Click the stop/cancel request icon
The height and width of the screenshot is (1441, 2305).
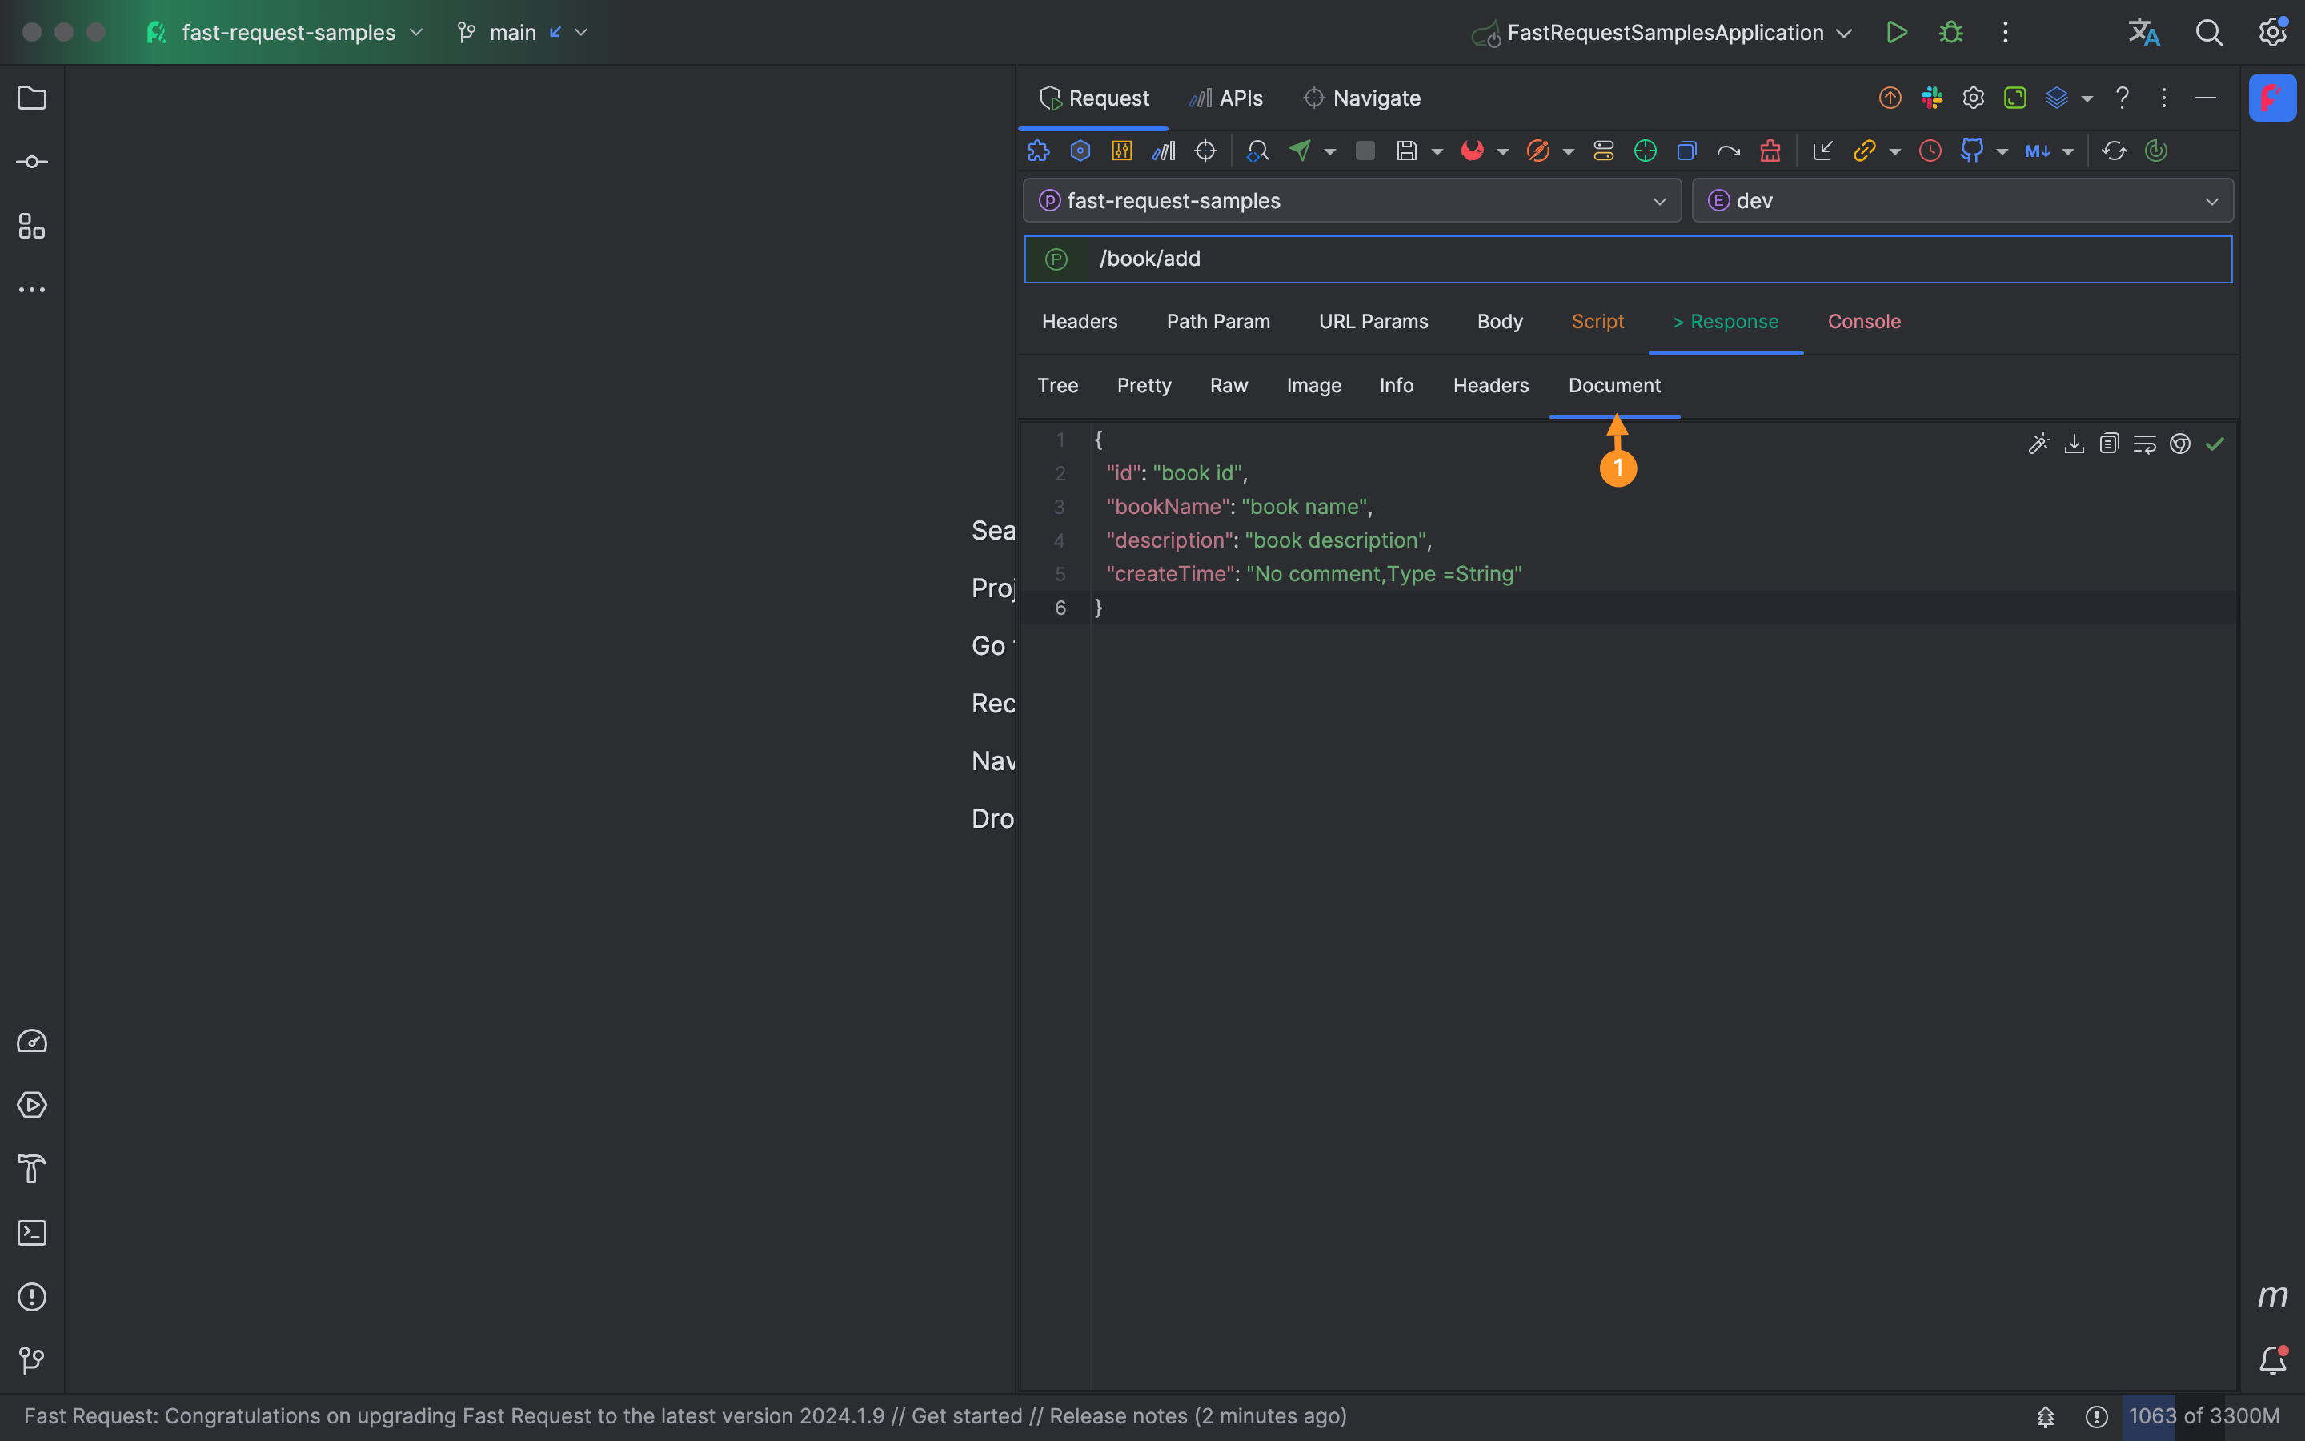tap(1361, 151)
